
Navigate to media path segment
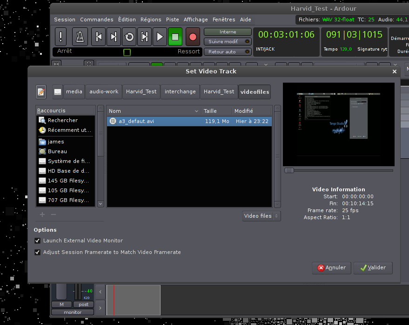tap(74, 92)
